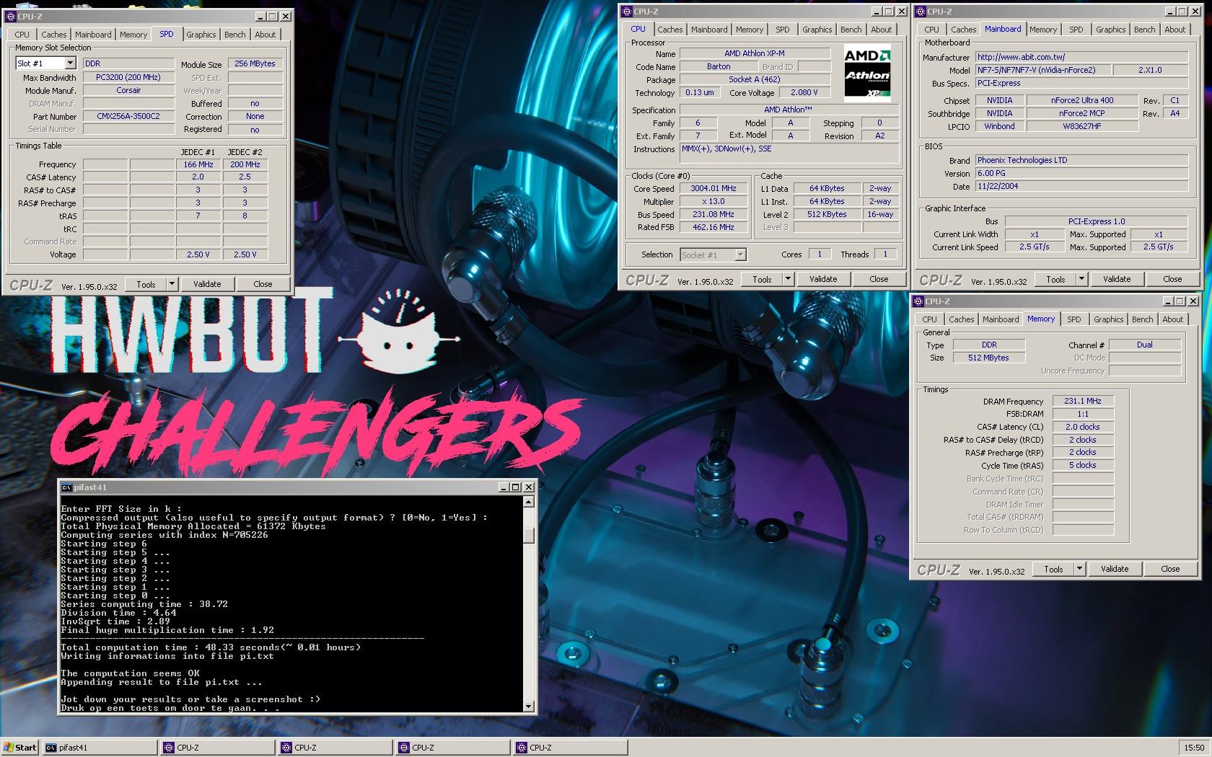This screenshot has width=1212, height=757.
Task: Select the Core Speed value 3004.01 MHz
Action: point(713,189)
